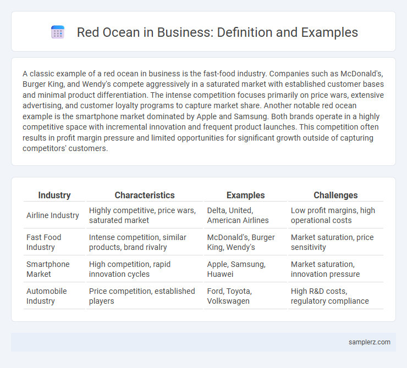407x368 pixels.
Task: Click 'Ford, Toyota, Volkswagen' cell
Action: pyautogui.click(x=245, y=296)
